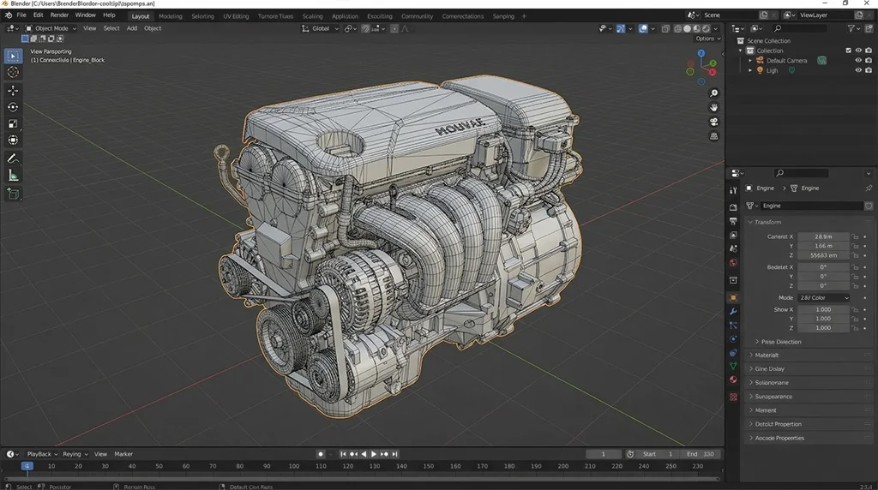Open the Render menu

click(x=59, y=15)
